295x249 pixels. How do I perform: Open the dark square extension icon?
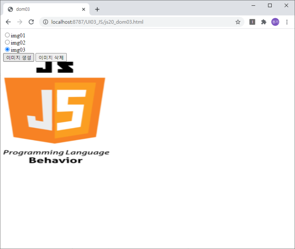[x=252, y=22]
